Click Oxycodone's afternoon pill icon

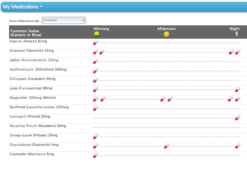[166, 146]
